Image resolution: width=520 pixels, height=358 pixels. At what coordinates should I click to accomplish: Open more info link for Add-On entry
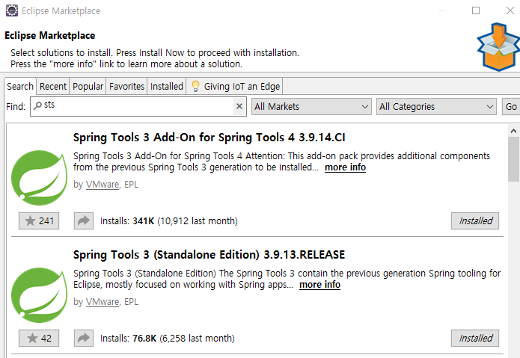pyautogui.click(x=345, y=167)
